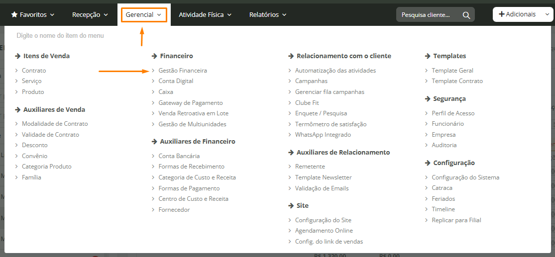This screenshot has height=257, width=555.
Task: Open Centro de Custo e Receita
Action: click(x=194, y=199)
